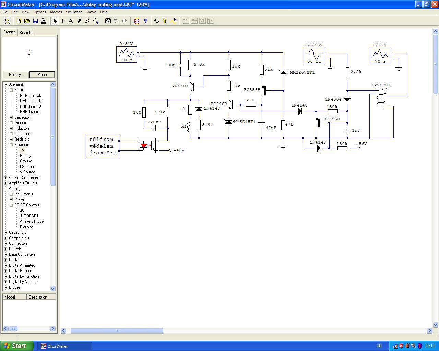Select the V Source tree item
This screenshot has width=439, height=351.
(27, 172)
